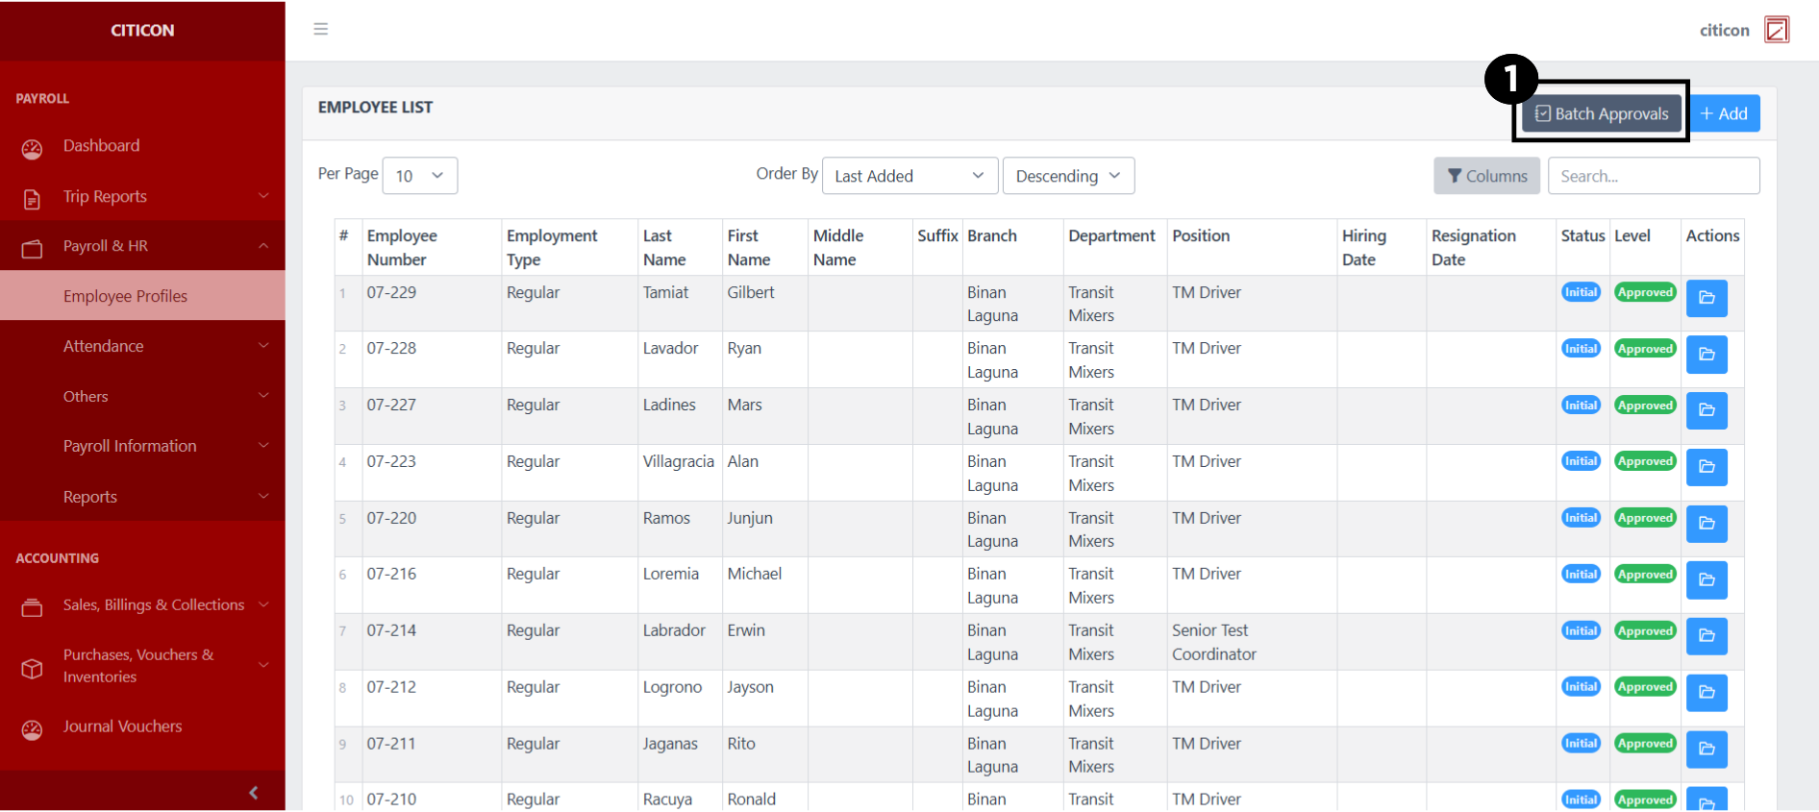Change the Descending sort direction dropdown

coord(1067,176)
